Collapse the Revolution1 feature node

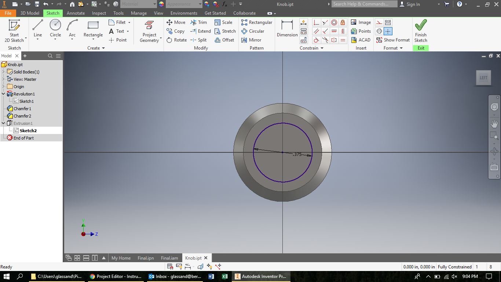(3, 94)
